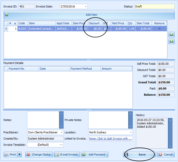The width and height of the screenshot is (178, 162).
Task: Click the Qty cell 1.00
Action: pyautogui.click(x=131, y=29)
